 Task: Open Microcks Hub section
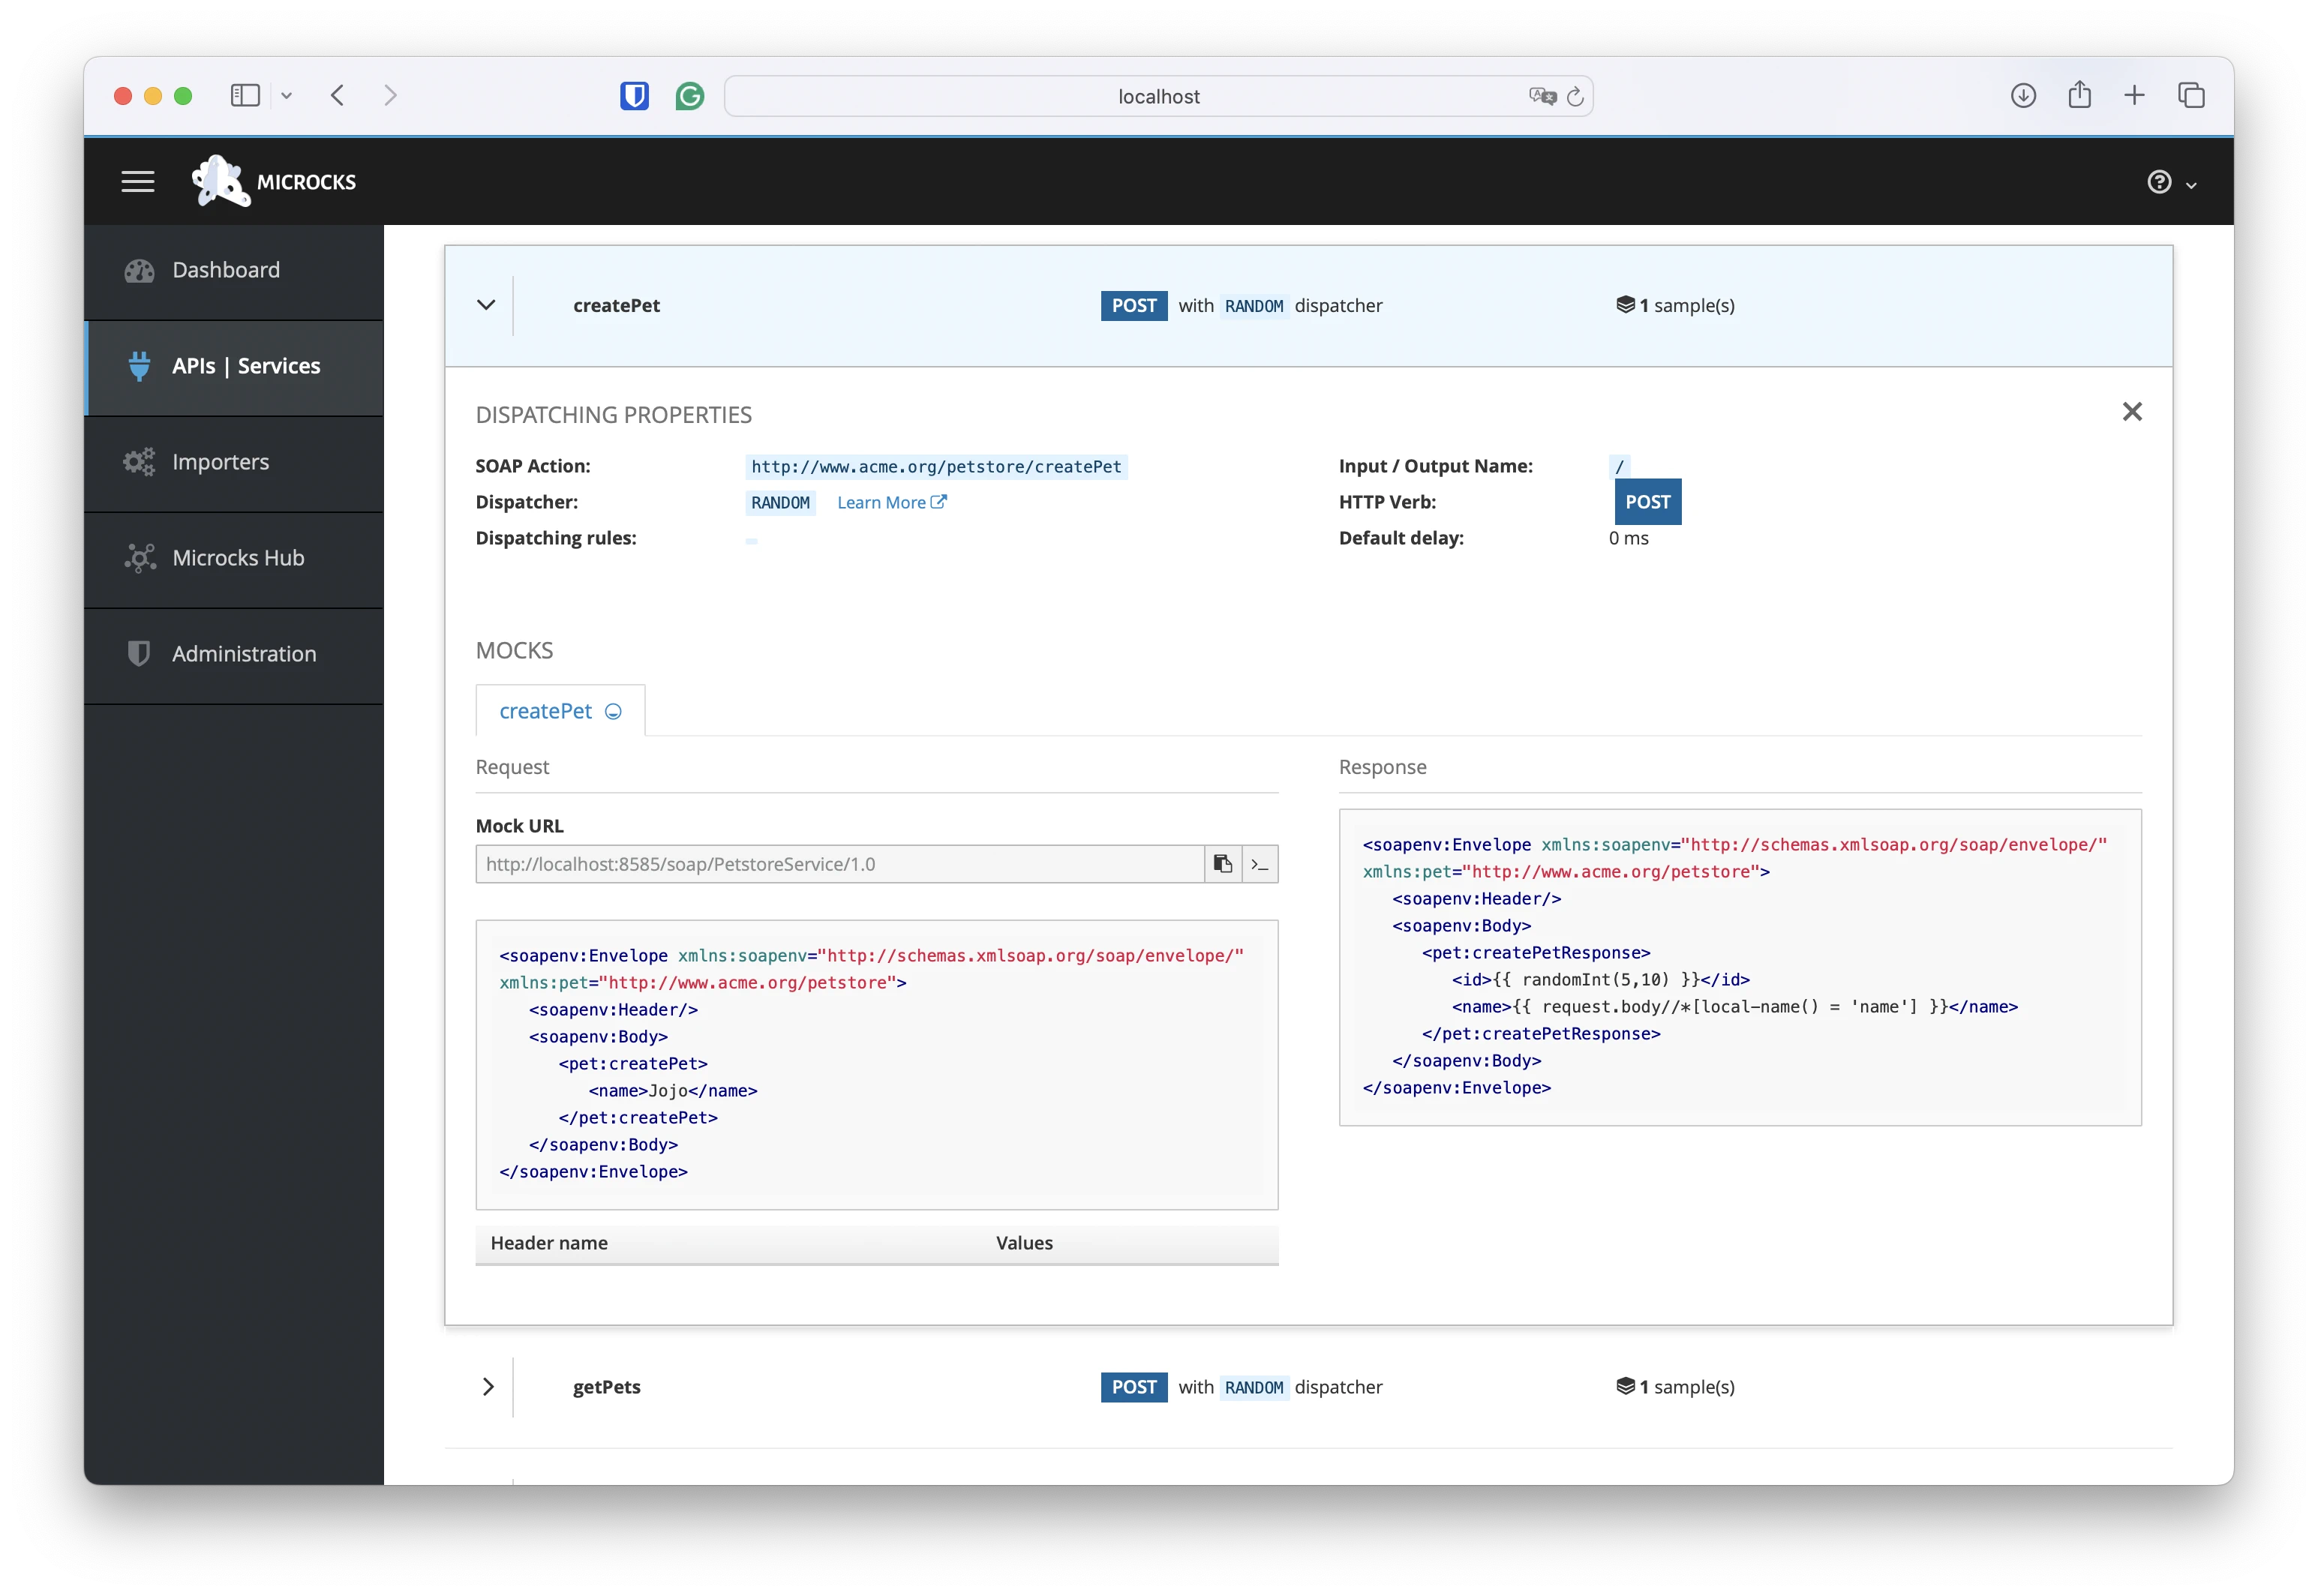pos(238,558)
